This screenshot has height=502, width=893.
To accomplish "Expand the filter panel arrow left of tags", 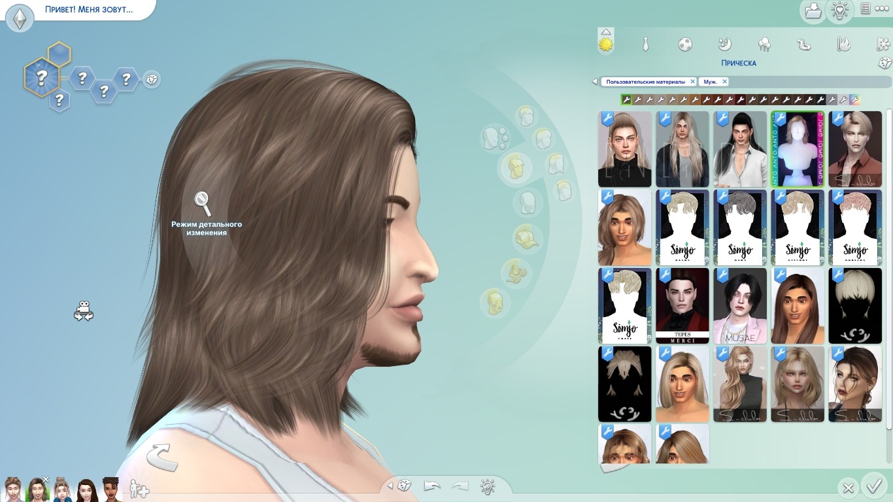I will click(594, 82).
